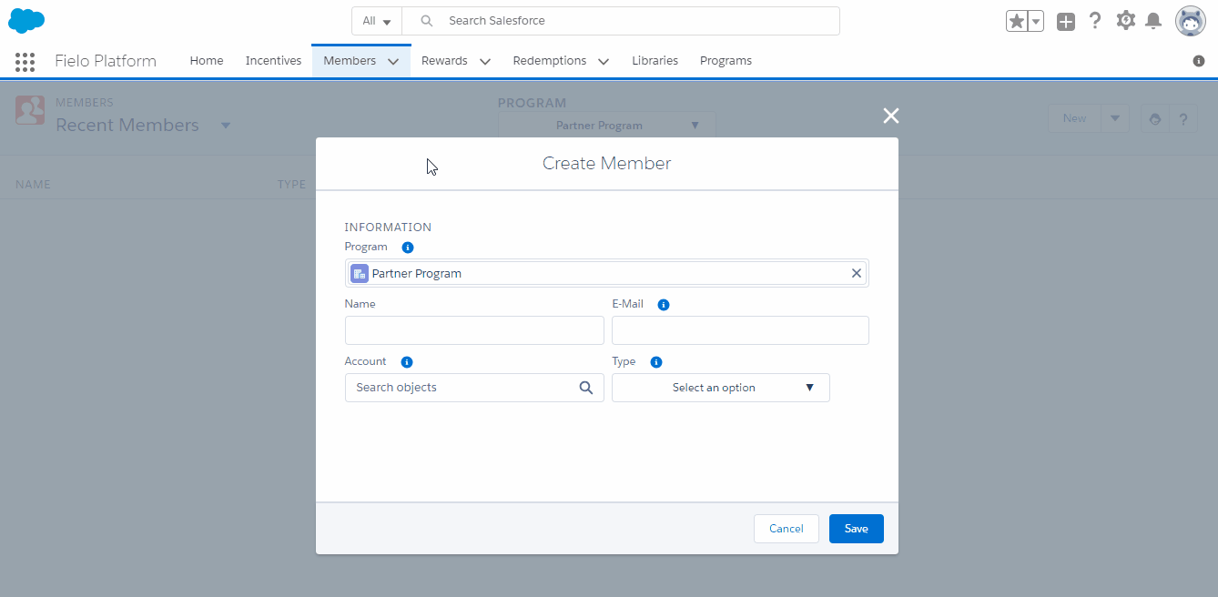Expand the Rewards tab chevron

485,61
